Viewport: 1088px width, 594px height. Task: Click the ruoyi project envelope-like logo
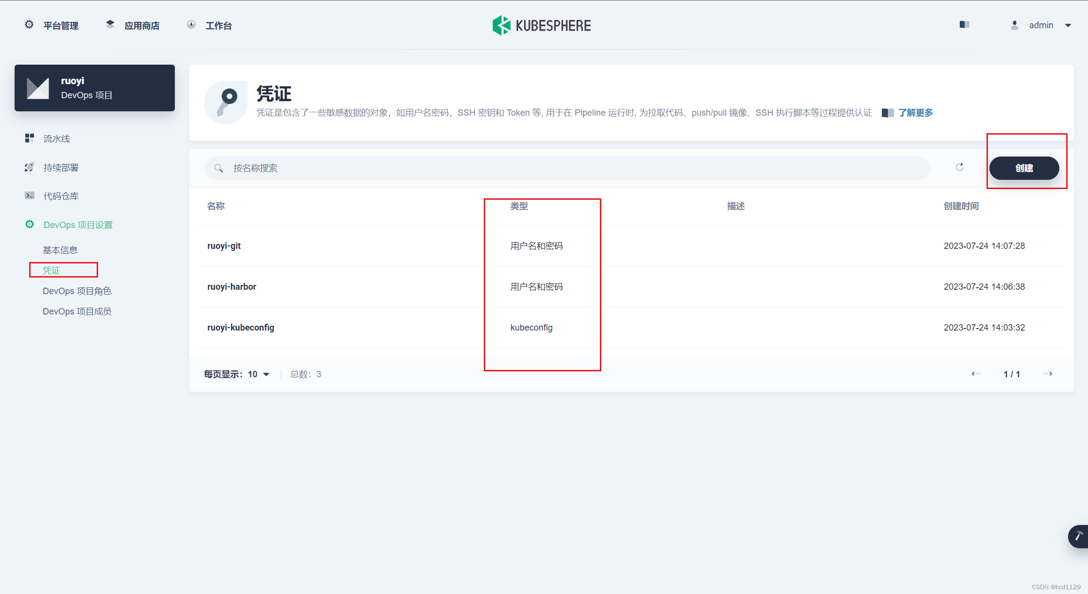[x=38, y=88]
